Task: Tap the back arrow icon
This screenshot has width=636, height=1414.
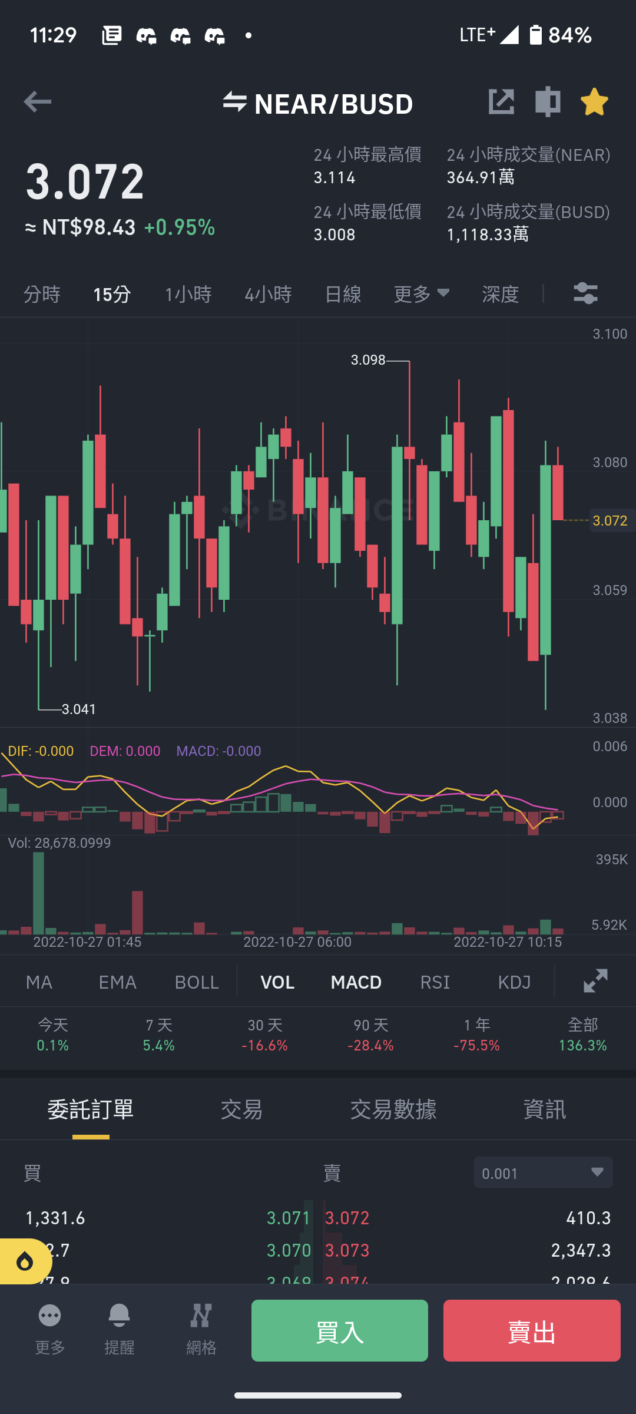Action: [x=37, y=102]
